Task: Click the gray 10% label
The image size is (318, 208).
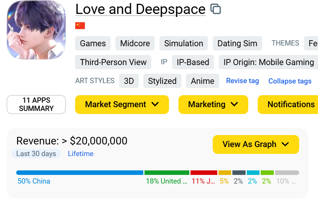Action: (286, 181)
